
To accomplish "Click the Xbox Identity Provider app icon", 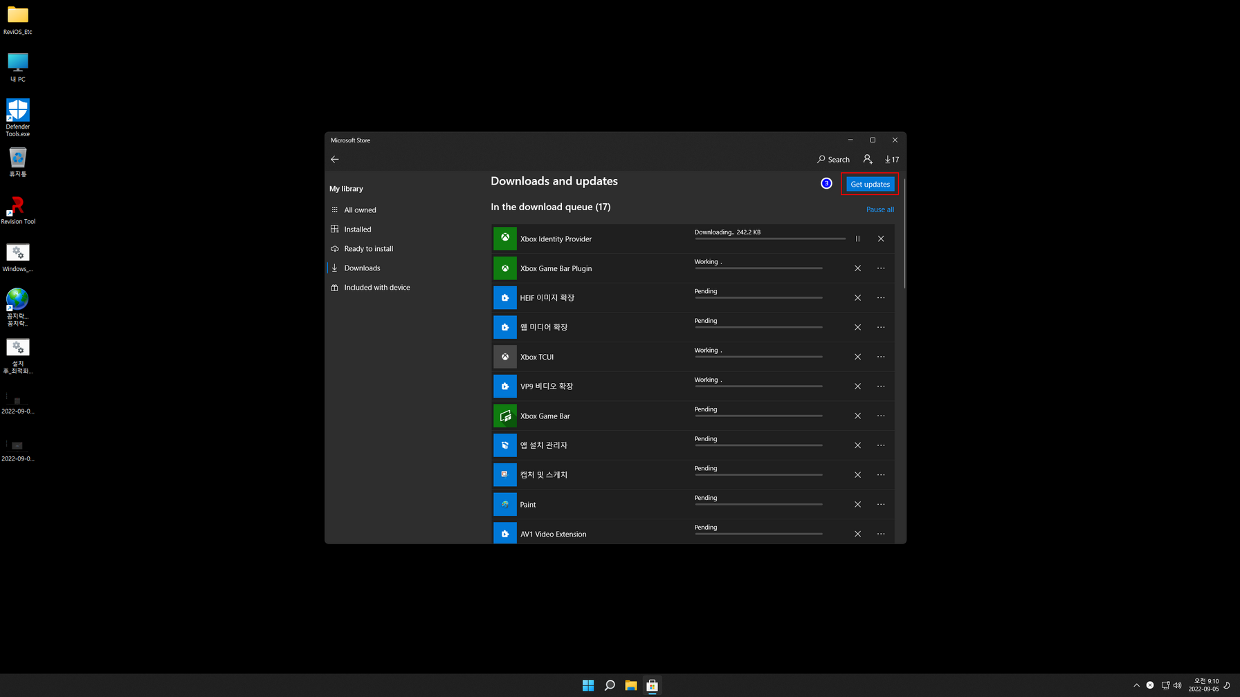I will (x=505, y=239).
